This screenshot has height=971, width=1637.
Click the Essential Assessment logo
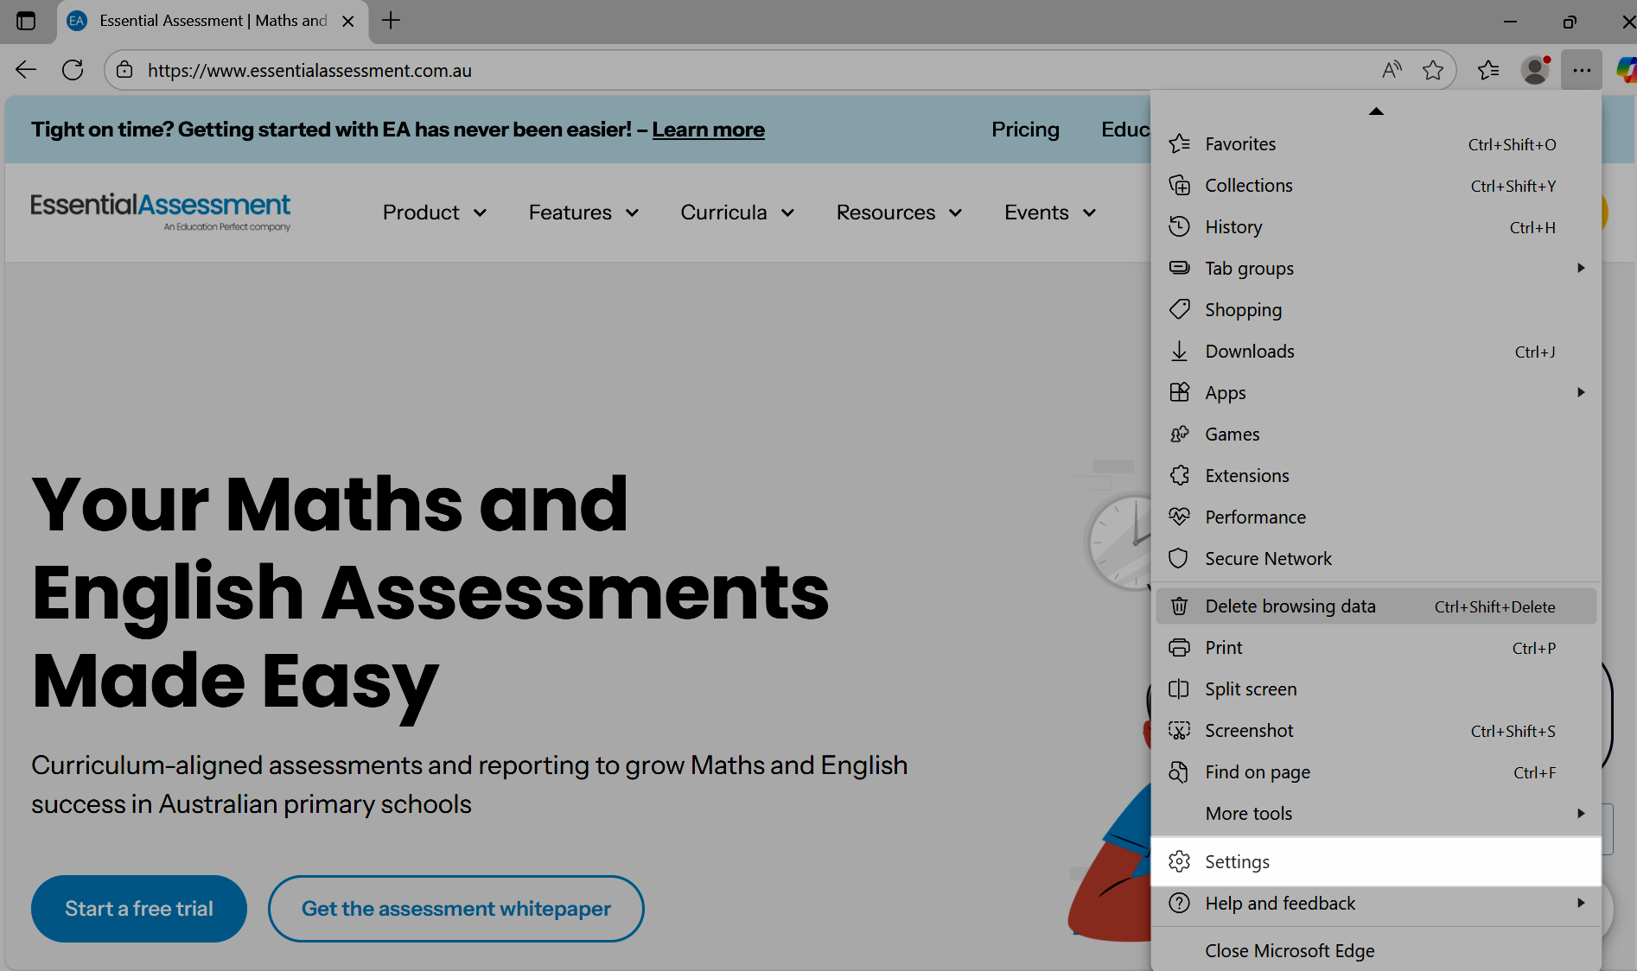pos(161,212)
